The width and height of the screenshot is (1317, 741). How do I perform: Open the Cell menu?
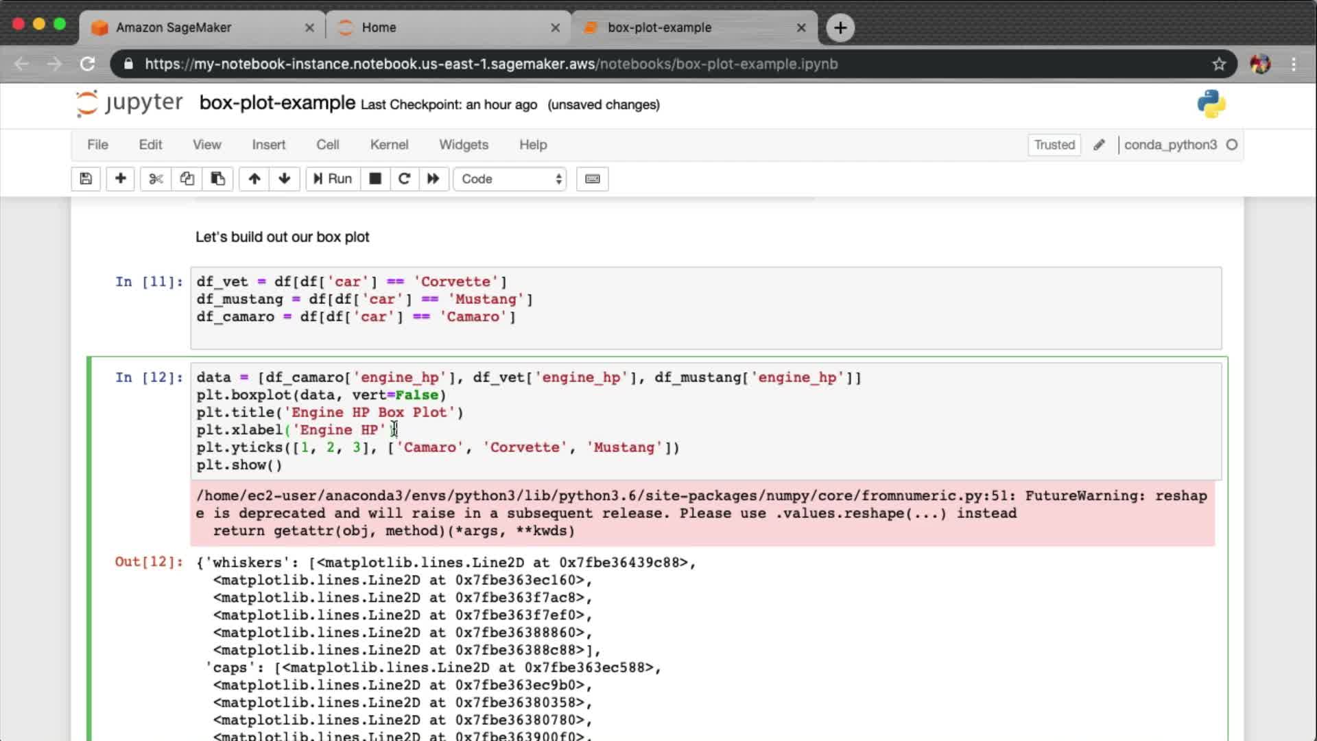(x=327, y=145)
